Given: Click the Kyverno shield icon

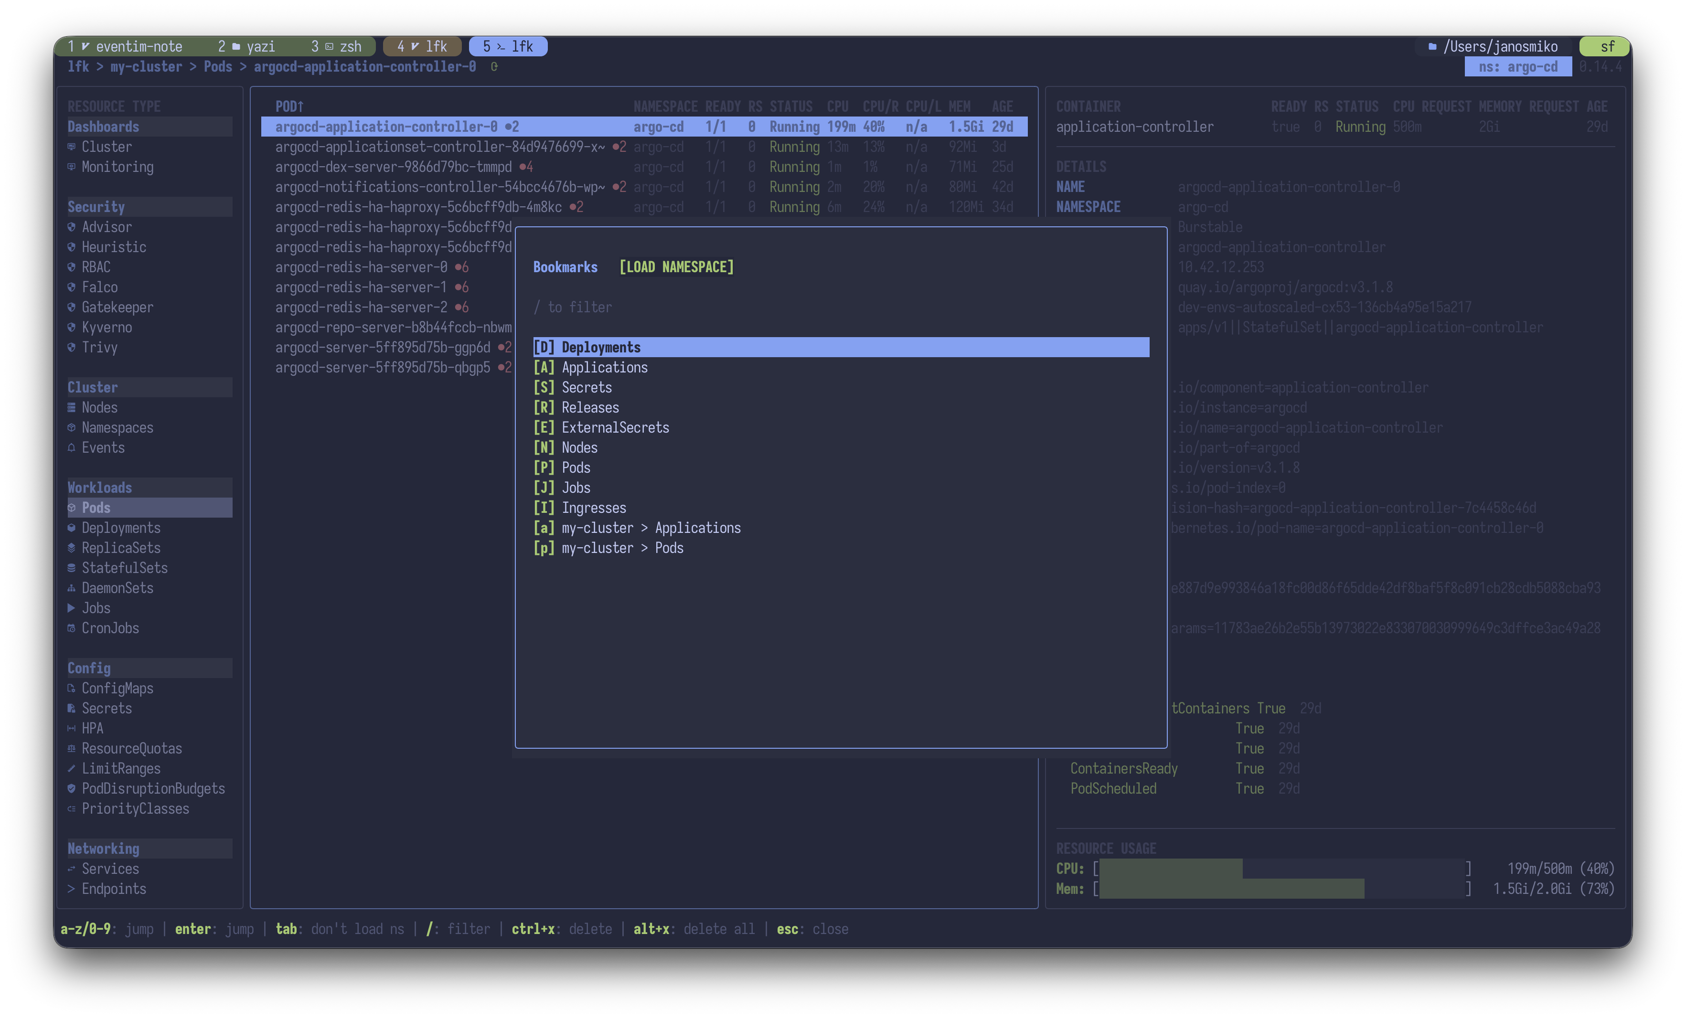Looking at the screenshot, I should [71, 328].
